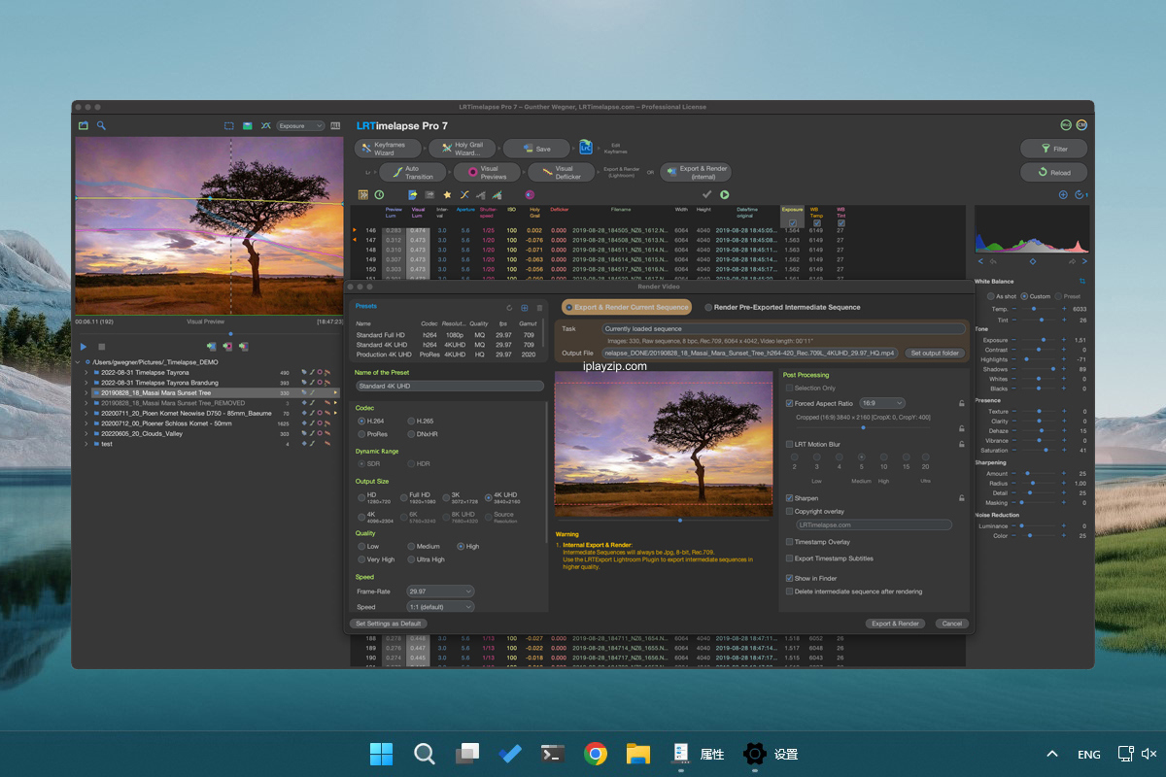Open the Frame-Rate 29.97 dropdown
The image size is (1166, 777).
(440, 591)
